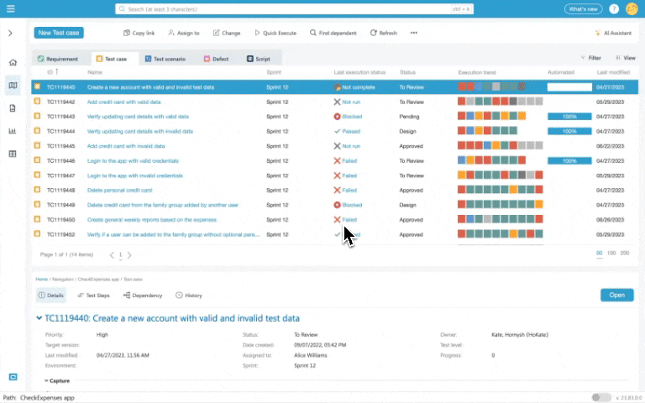The width and height of the screenshot is (645, 403).
Task: Open the reports chart icon in sidebar
Action: click(13, 131)
